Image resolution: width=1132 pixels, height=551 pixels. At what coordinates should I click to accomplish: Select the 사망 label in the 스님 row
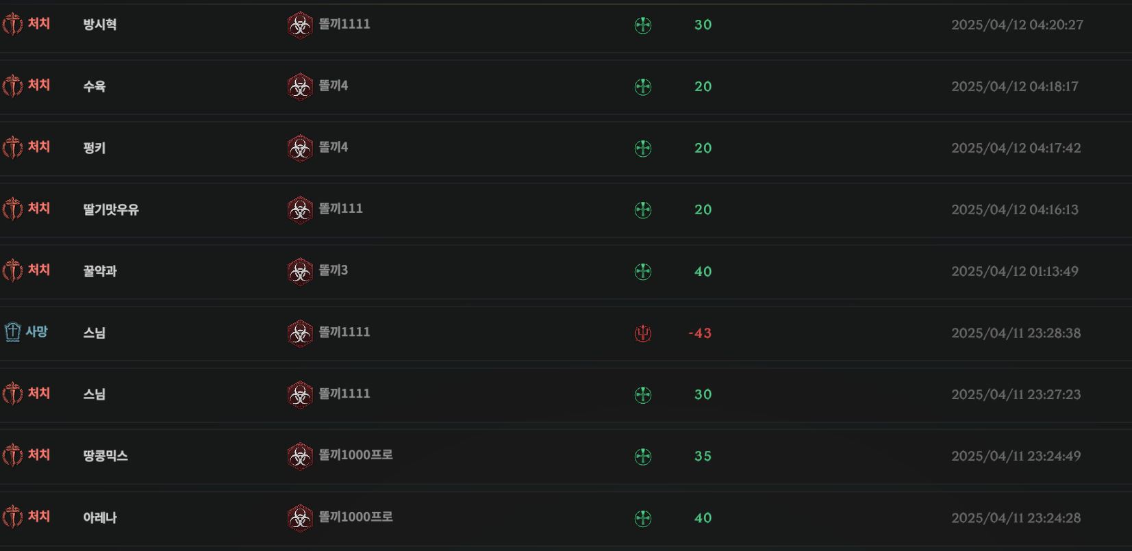tap(37, 332)
